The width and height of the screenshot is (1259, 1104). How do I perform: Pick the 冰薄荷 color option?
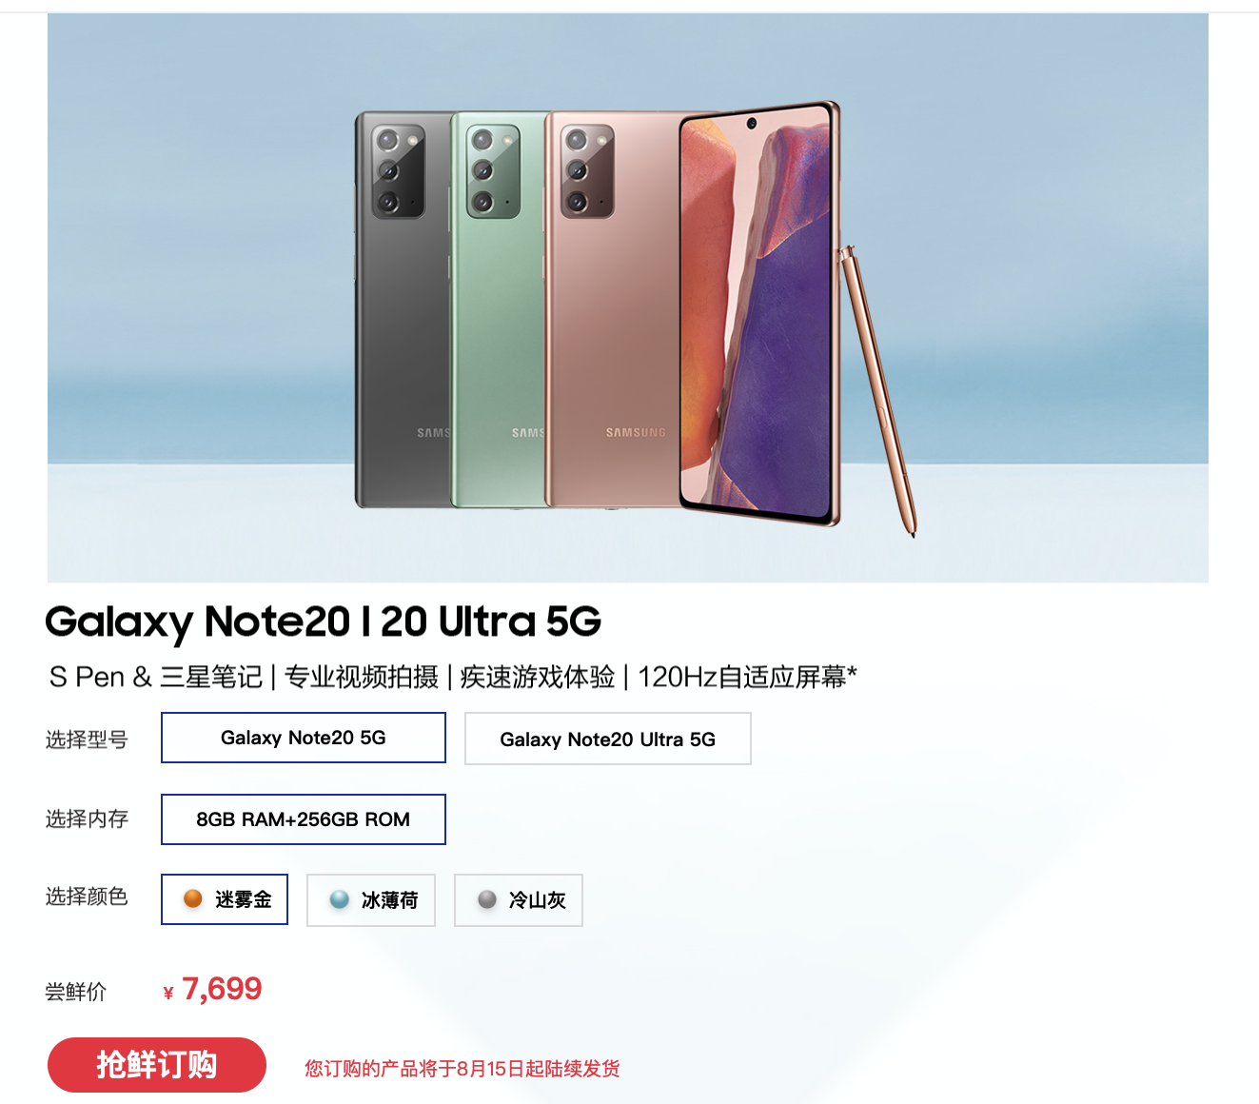[x=371, y=900]
